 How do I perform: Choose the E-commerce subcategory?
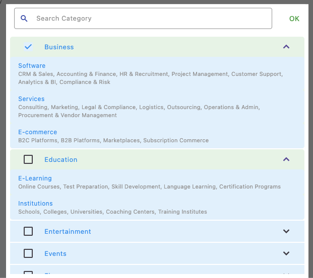coord(37,132)
